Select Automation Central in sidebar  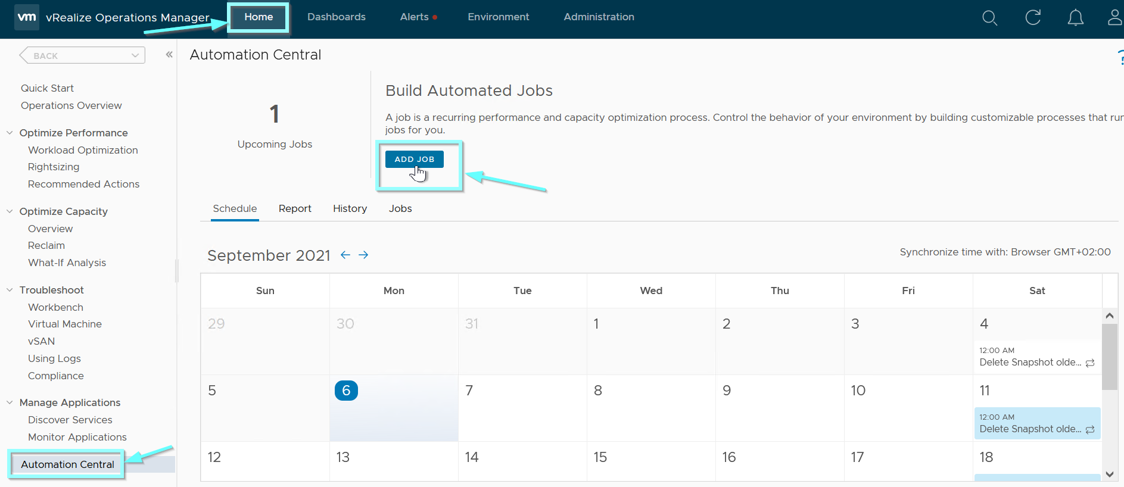coord(67,464)
